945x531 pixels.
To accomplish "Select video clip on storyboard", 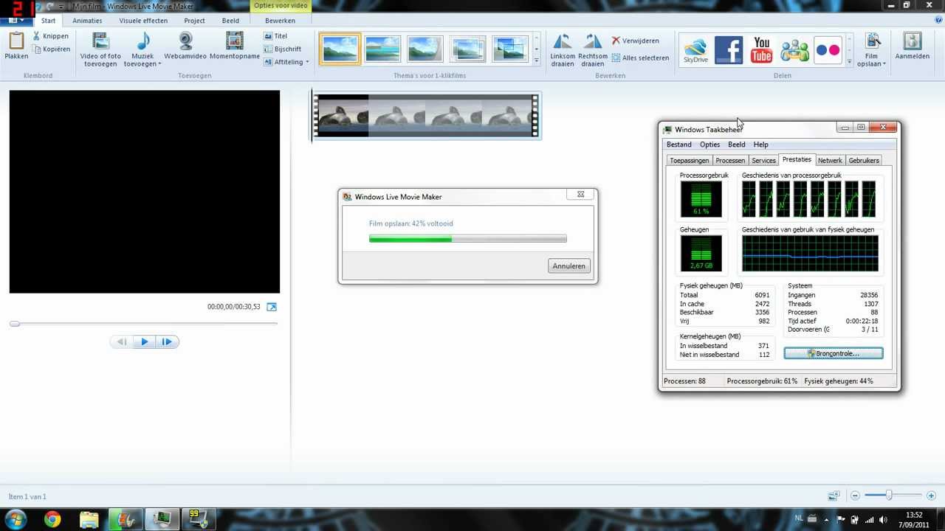I will click(426, 116).
